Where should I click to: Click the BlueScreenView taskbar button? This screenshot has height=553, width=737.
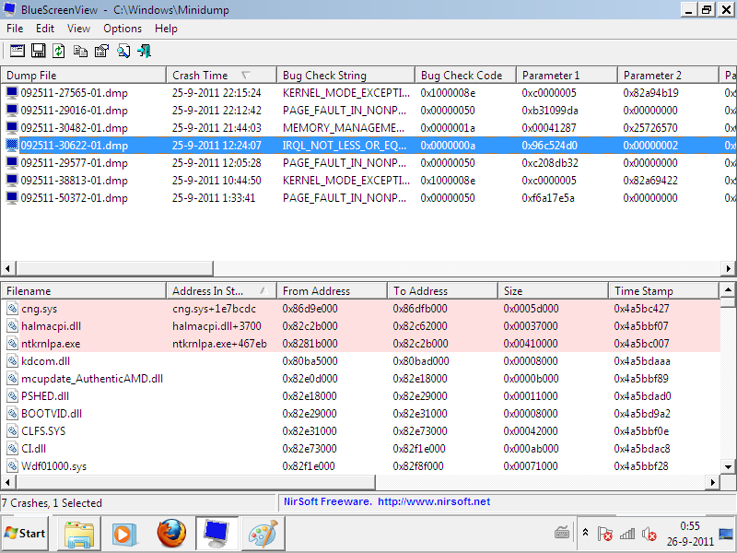(x=216, y=534)
